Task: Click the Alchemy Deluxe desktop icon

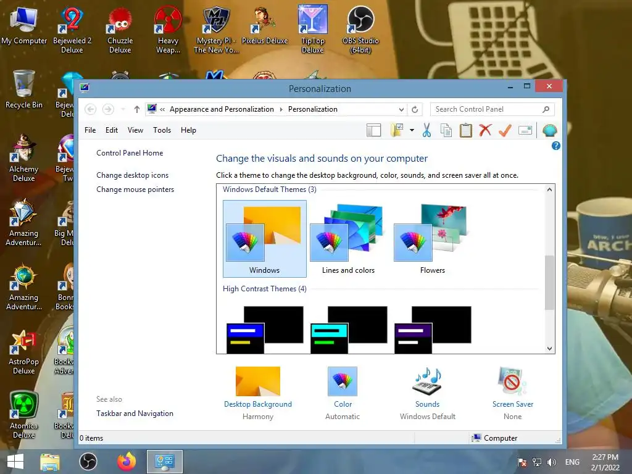Action: pos(24,159)
